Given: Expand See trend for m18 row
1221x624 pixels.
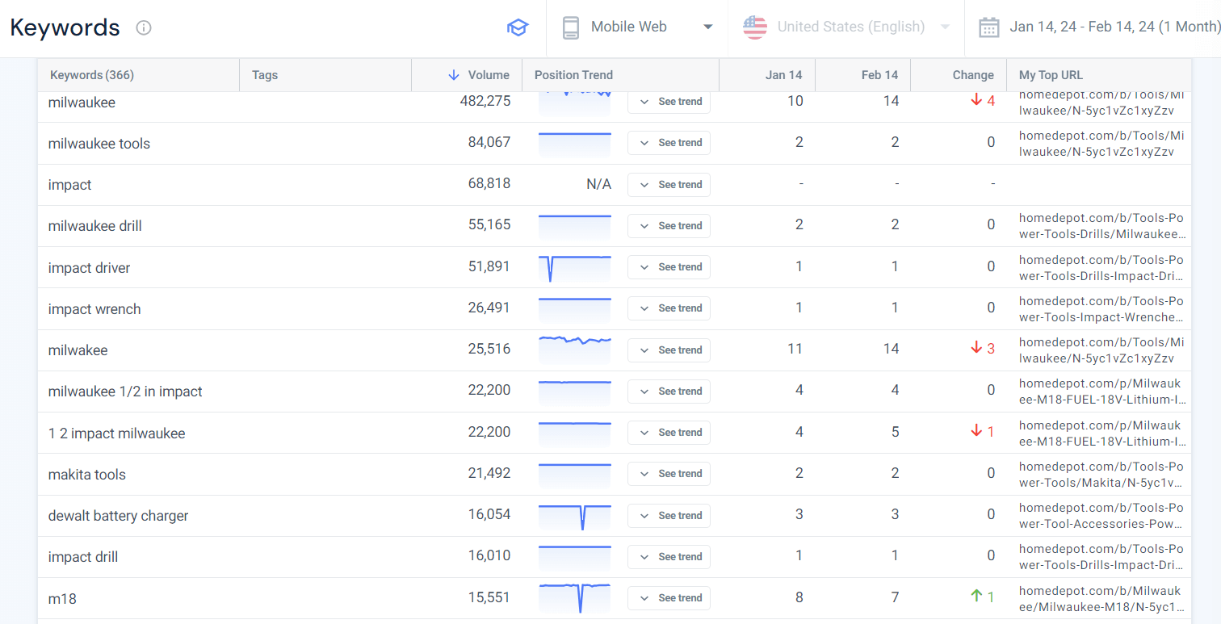Looking at the screenshot, I should coord(669,598).
